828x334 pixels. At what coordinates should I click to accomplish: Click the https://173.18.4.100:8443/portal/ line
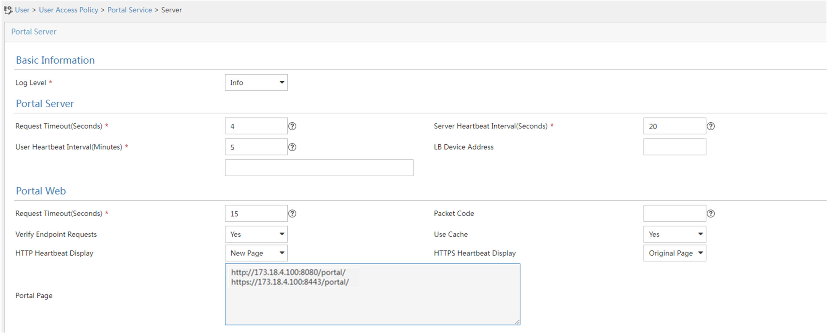click(290, 282)
